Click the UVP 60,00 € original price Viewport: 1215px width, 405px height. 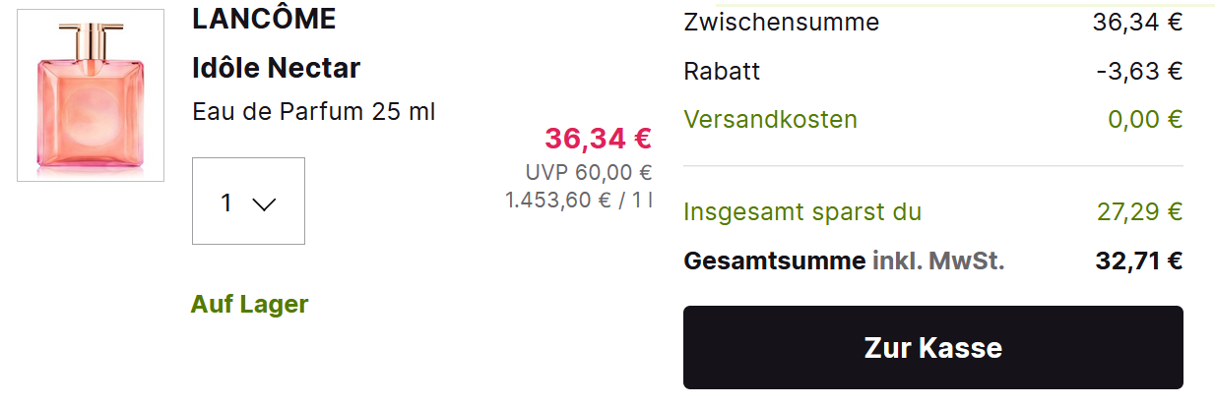pos(588,173)
